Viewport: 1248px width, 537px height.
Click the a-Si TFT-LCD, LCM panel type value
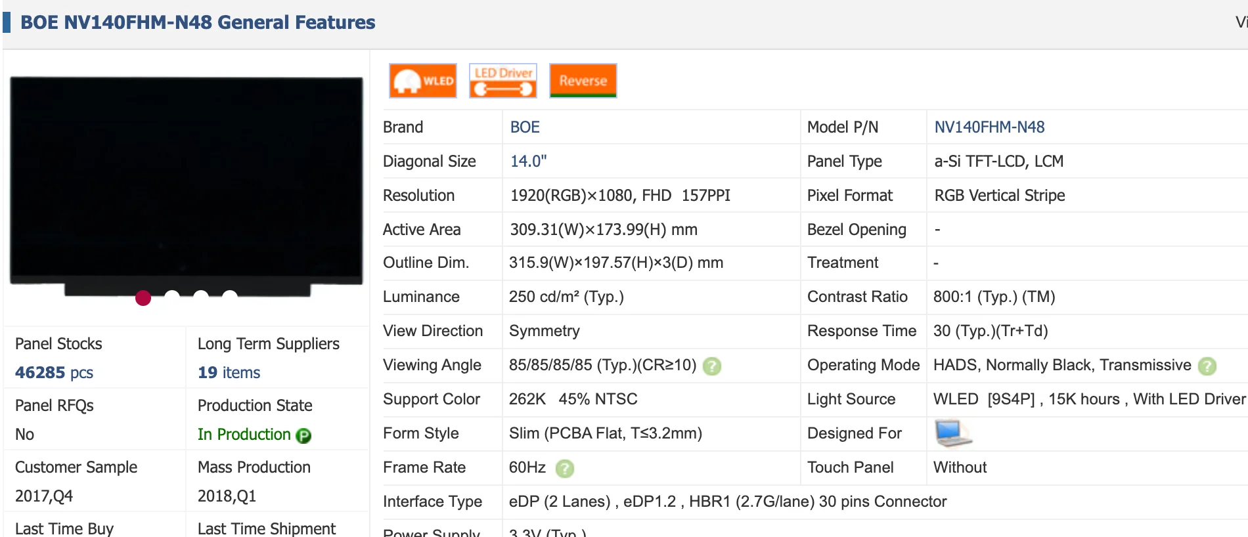point(999,161)
